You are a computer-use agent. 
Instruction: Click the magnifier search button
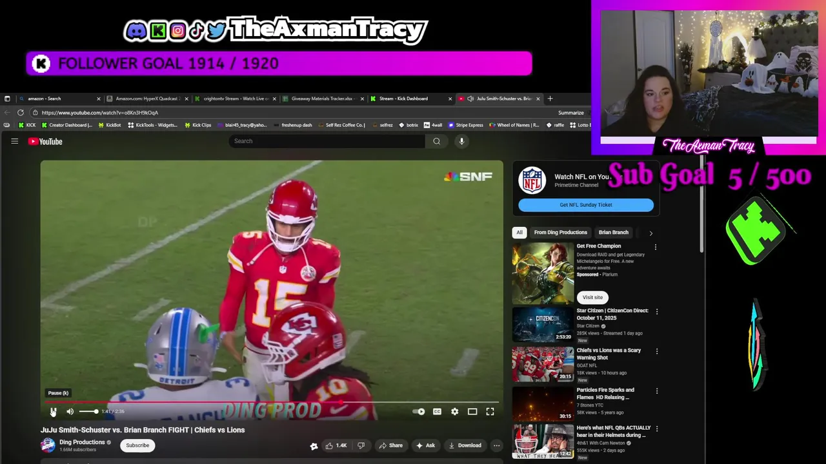tap(437, 141)
